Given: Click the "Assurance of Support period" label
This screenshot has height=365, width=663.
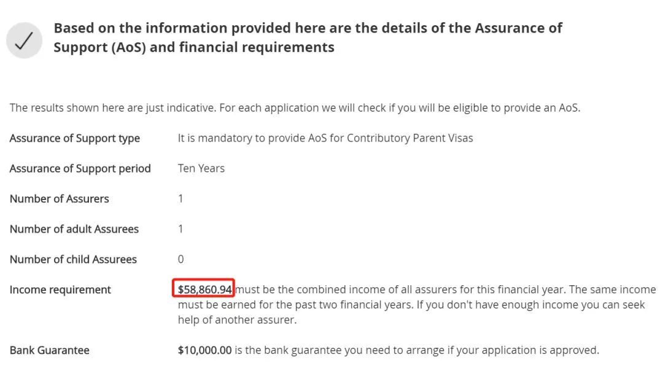Looking at the screenshot, I should (x=80, y=168).
